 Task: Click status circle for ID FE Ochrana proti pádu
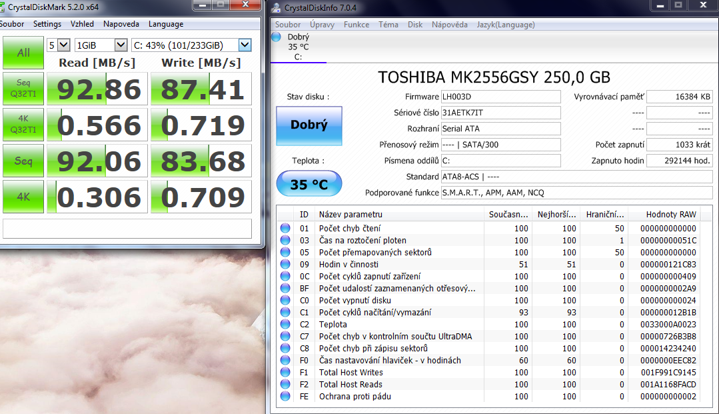pyautogui.click(x=285, y=396)
